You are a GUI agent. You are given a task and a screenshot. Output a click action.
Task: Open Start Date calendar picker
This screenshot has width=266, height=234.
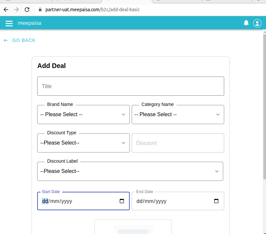121,201
